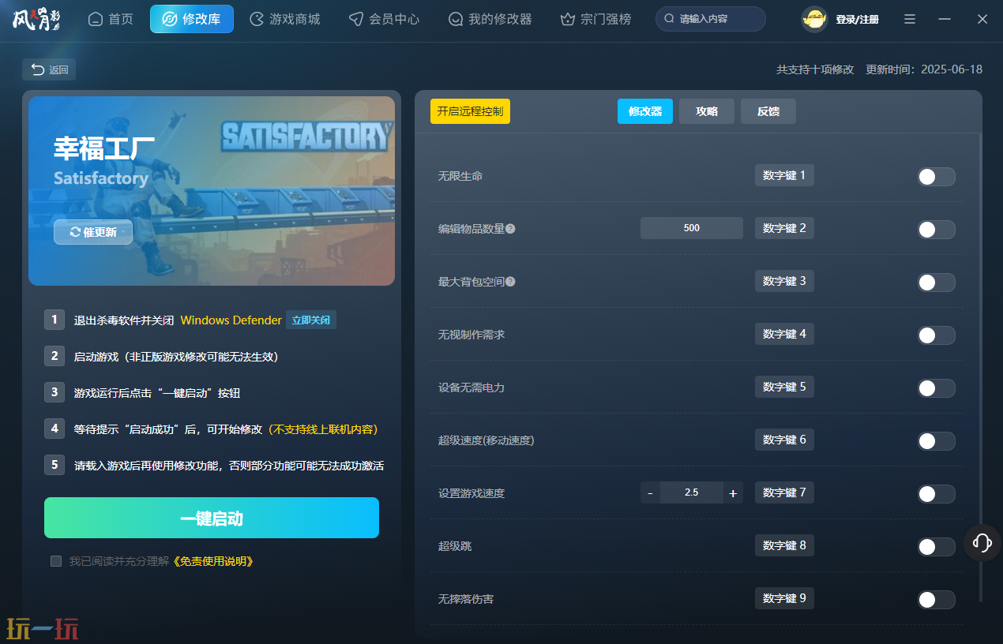Toggle 编辑物品数量 switch

click(936, 230)
